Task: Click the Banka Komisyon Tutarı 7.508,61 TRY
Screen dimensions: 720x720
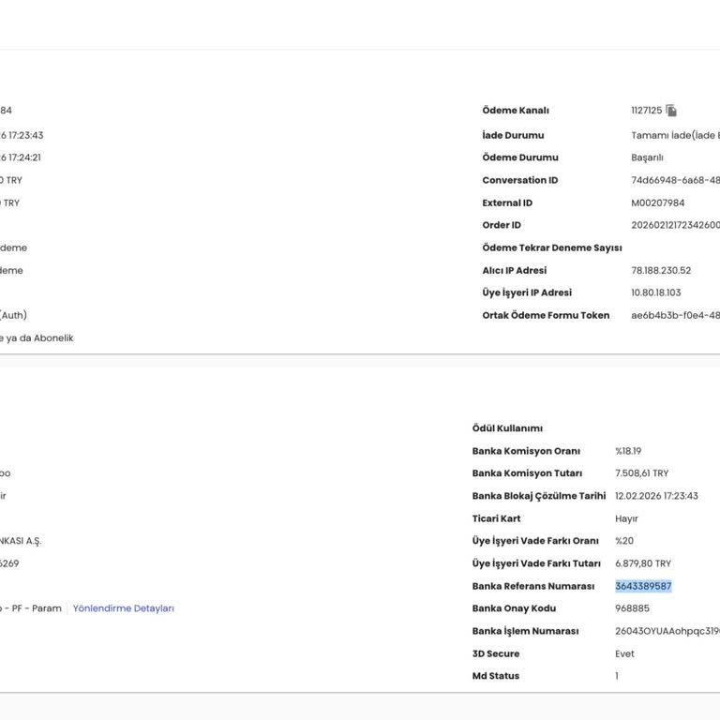Action: pyautogui.click(x=641, y=472)
